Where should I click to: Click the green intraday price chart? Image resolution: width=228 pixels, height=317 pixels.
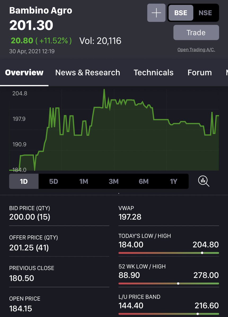pyautogui.click(x=114, y=130)
